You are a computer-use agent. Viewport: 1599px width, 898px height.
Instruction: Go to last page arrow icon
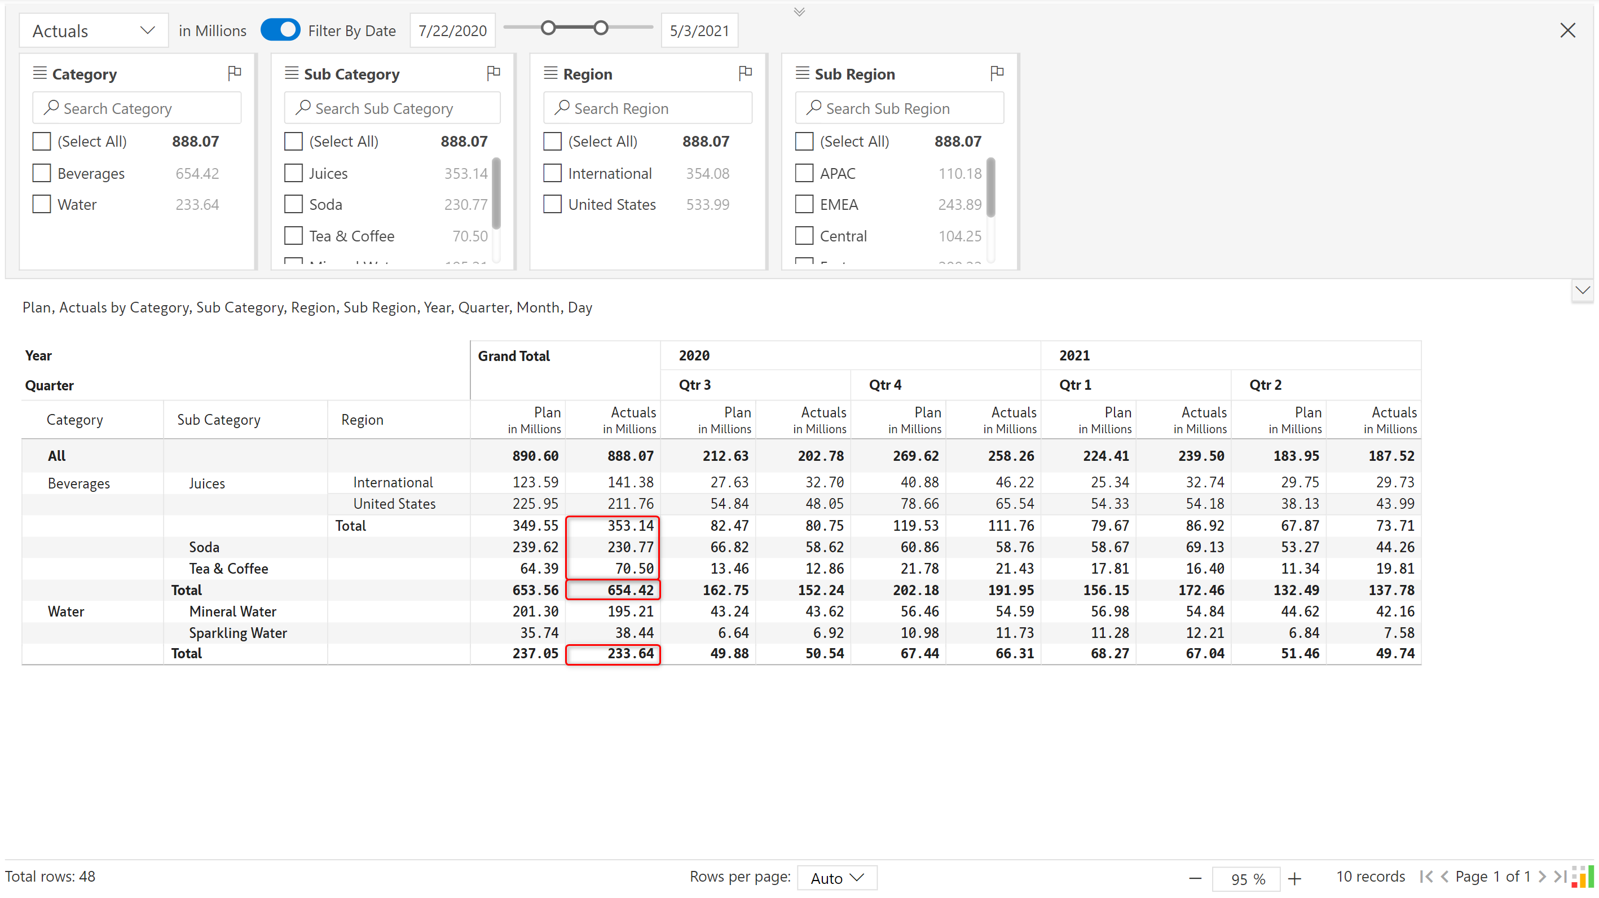coord(1560,876)
